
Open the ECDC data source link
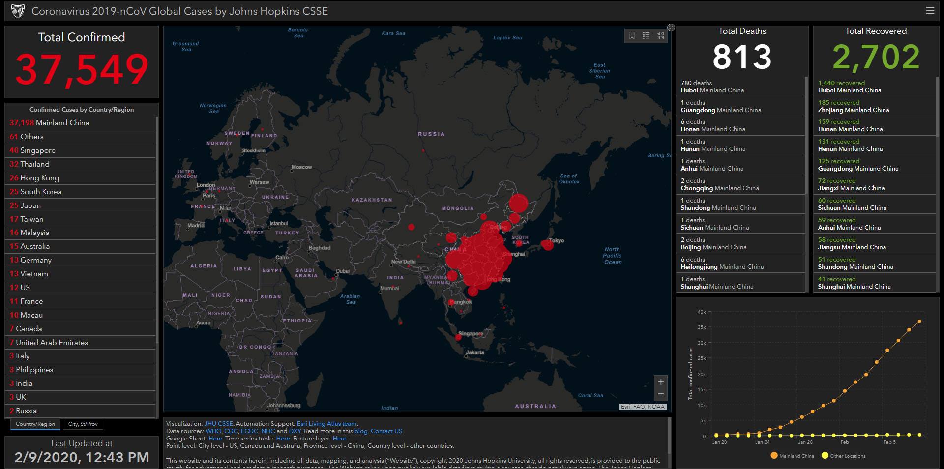[x=249, y=431]
